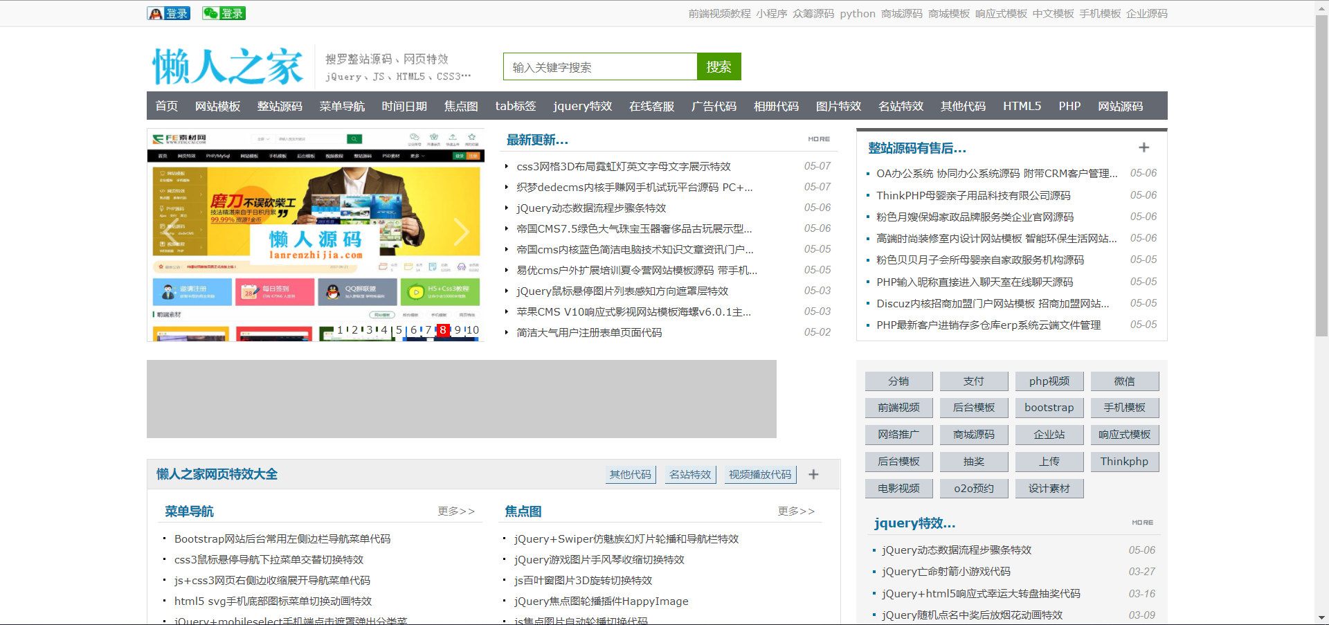Switch to the 名站特效 tab
The height and width of the screenshot is (625, 1329).
[690, 474]
